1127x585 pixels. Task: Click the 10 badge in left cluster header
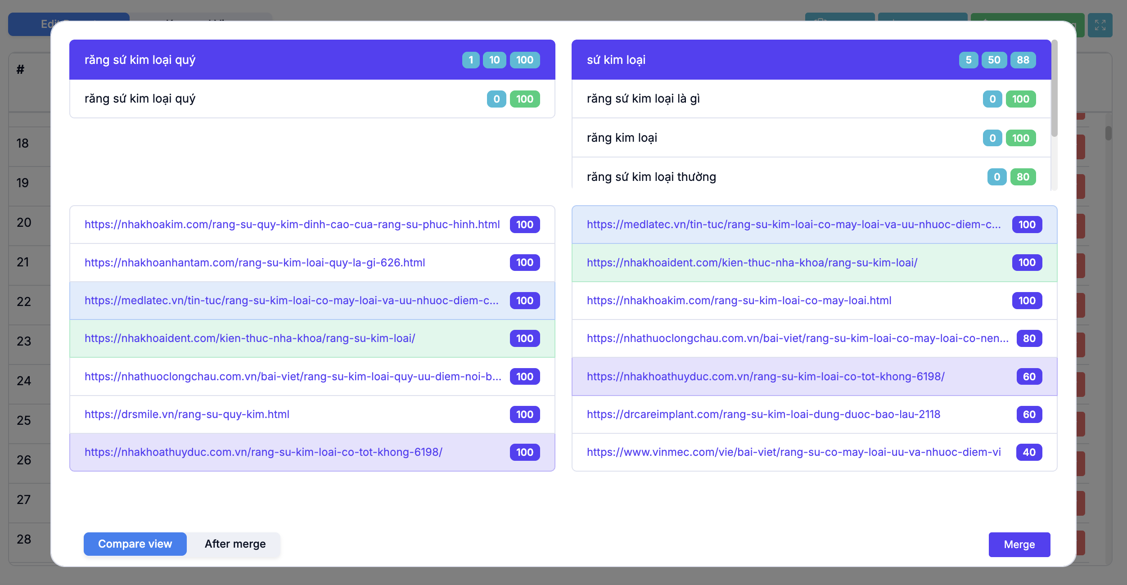tap(495, 60)
